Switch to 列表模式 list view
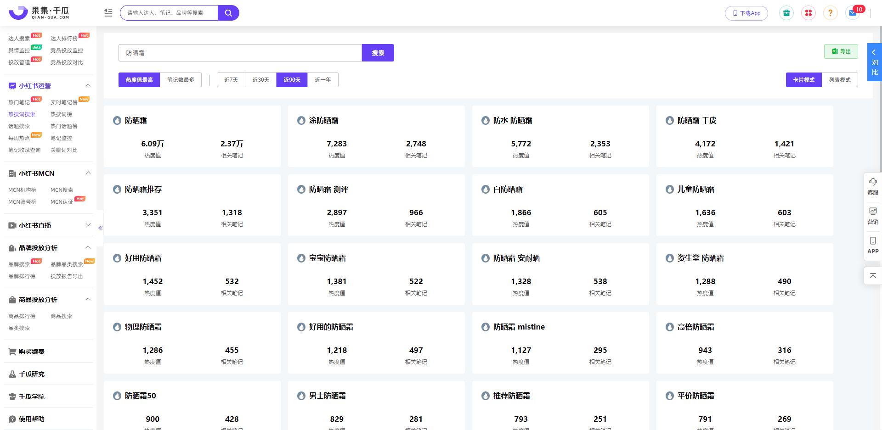This screenshot has width=882, height=430. point(840,80)
